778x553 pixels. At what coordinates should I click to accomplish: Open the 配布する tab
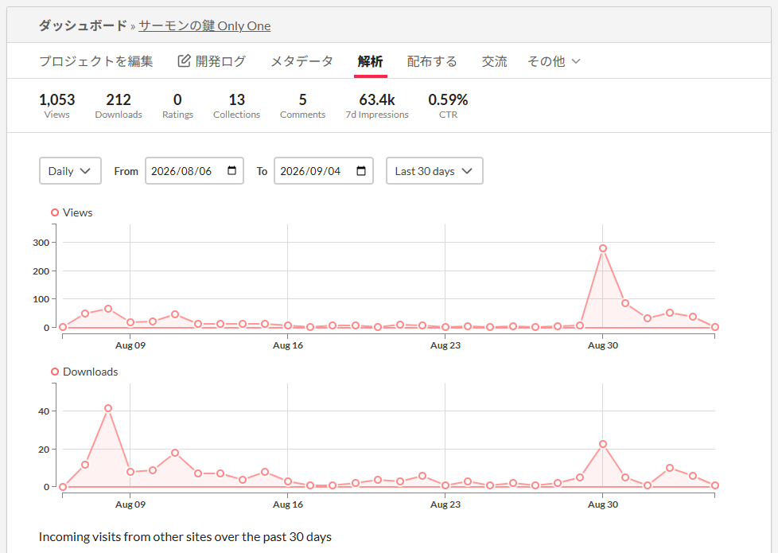432,61
